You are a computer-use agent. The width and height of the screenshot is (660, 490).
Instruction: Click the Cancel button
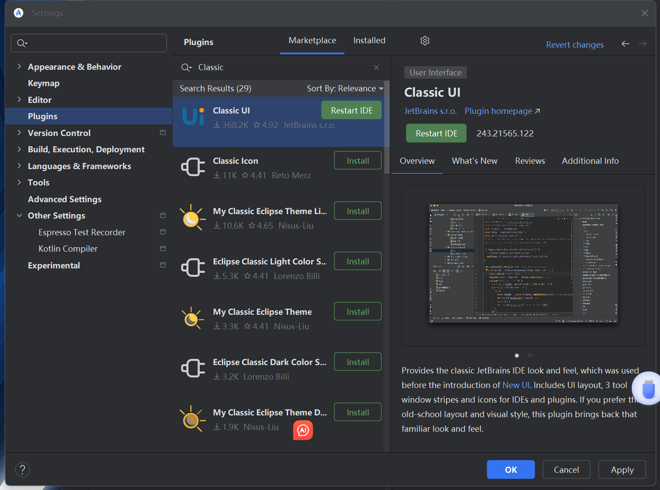pyautogui.click(x=566, y=470)
